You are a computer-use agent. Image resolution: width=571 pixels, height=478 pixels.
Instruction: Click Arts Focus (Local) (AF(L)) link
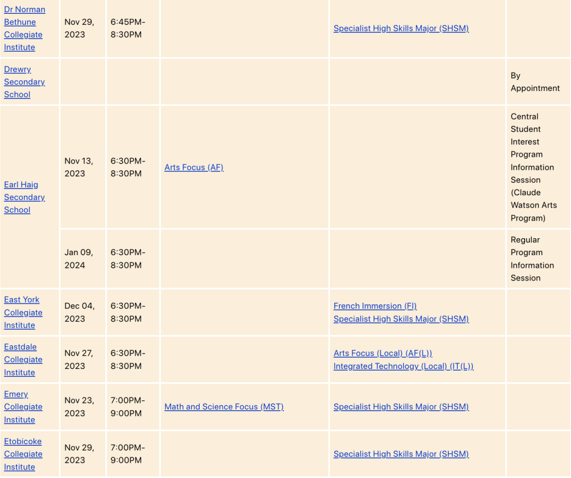tap(383, 353)
